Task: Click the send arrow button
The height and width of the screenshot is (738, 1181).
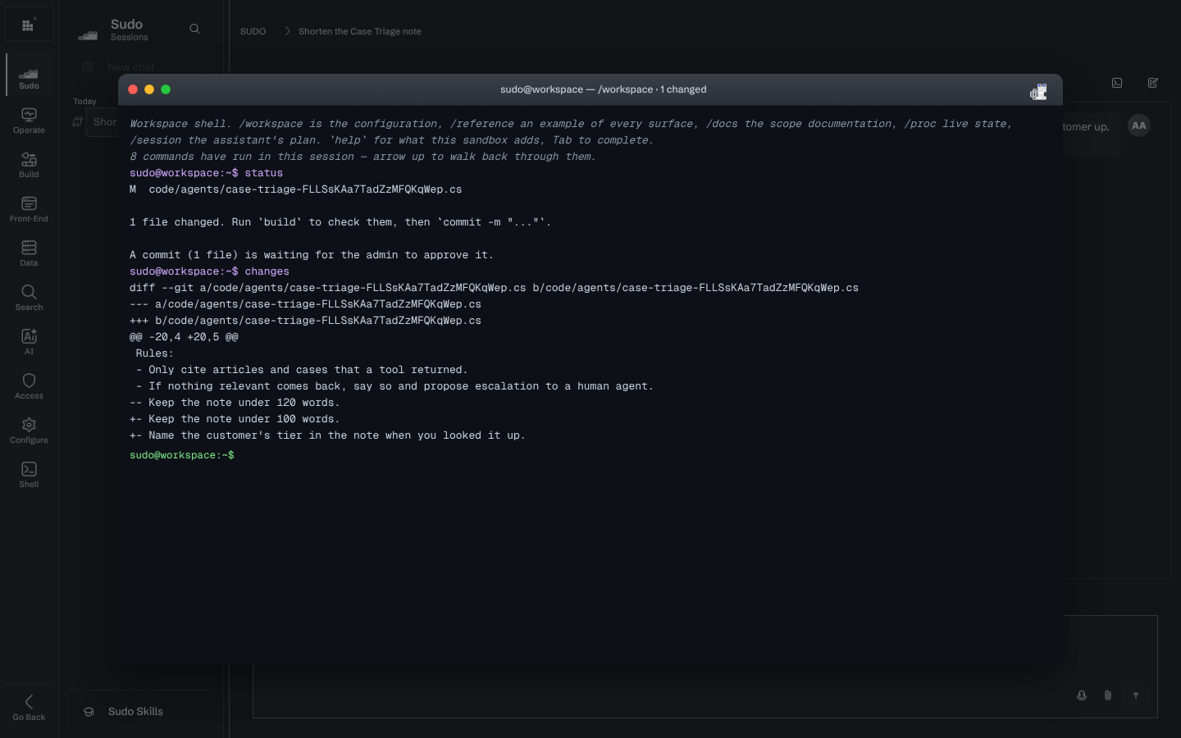Action: 1136,695
